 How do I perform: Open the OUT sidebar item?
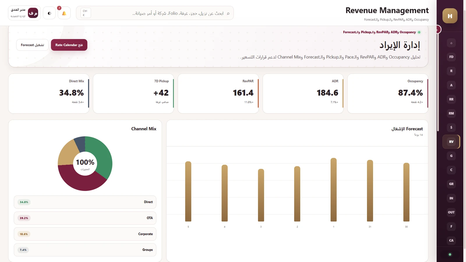coord(451,212)
